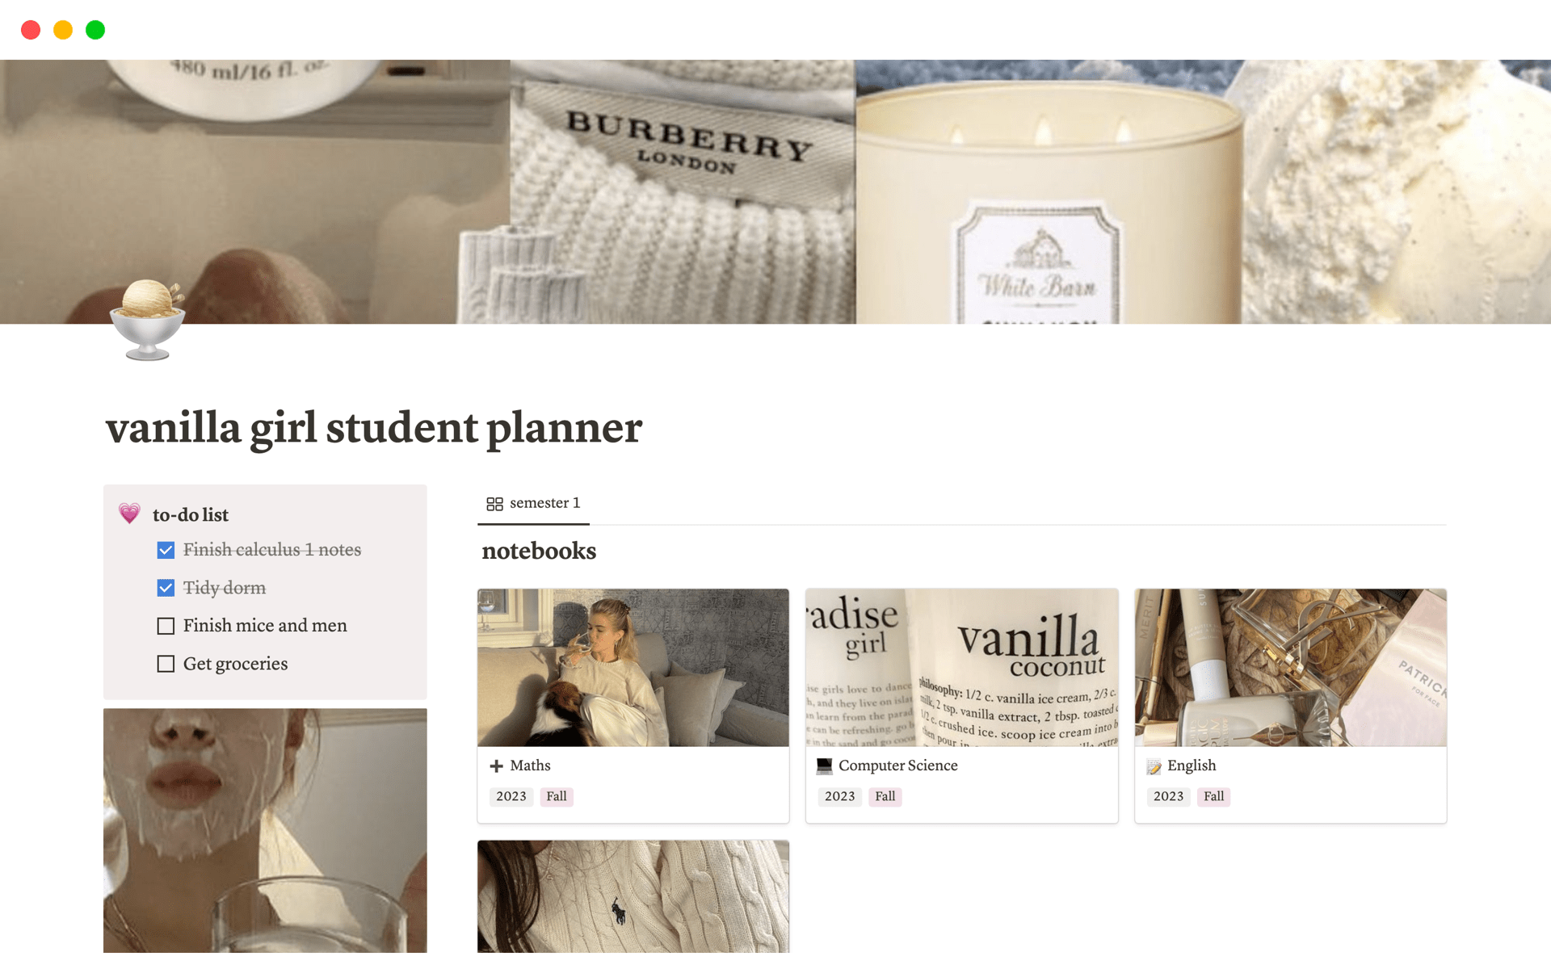Click the face mask image in sidebar

265,830
